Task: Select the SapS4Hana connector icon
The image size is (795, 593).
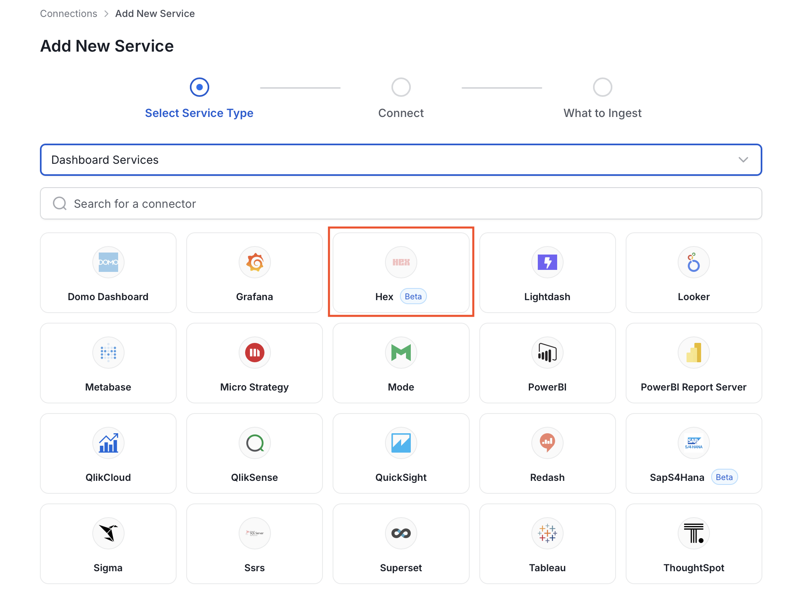Action: coord(694,443)
